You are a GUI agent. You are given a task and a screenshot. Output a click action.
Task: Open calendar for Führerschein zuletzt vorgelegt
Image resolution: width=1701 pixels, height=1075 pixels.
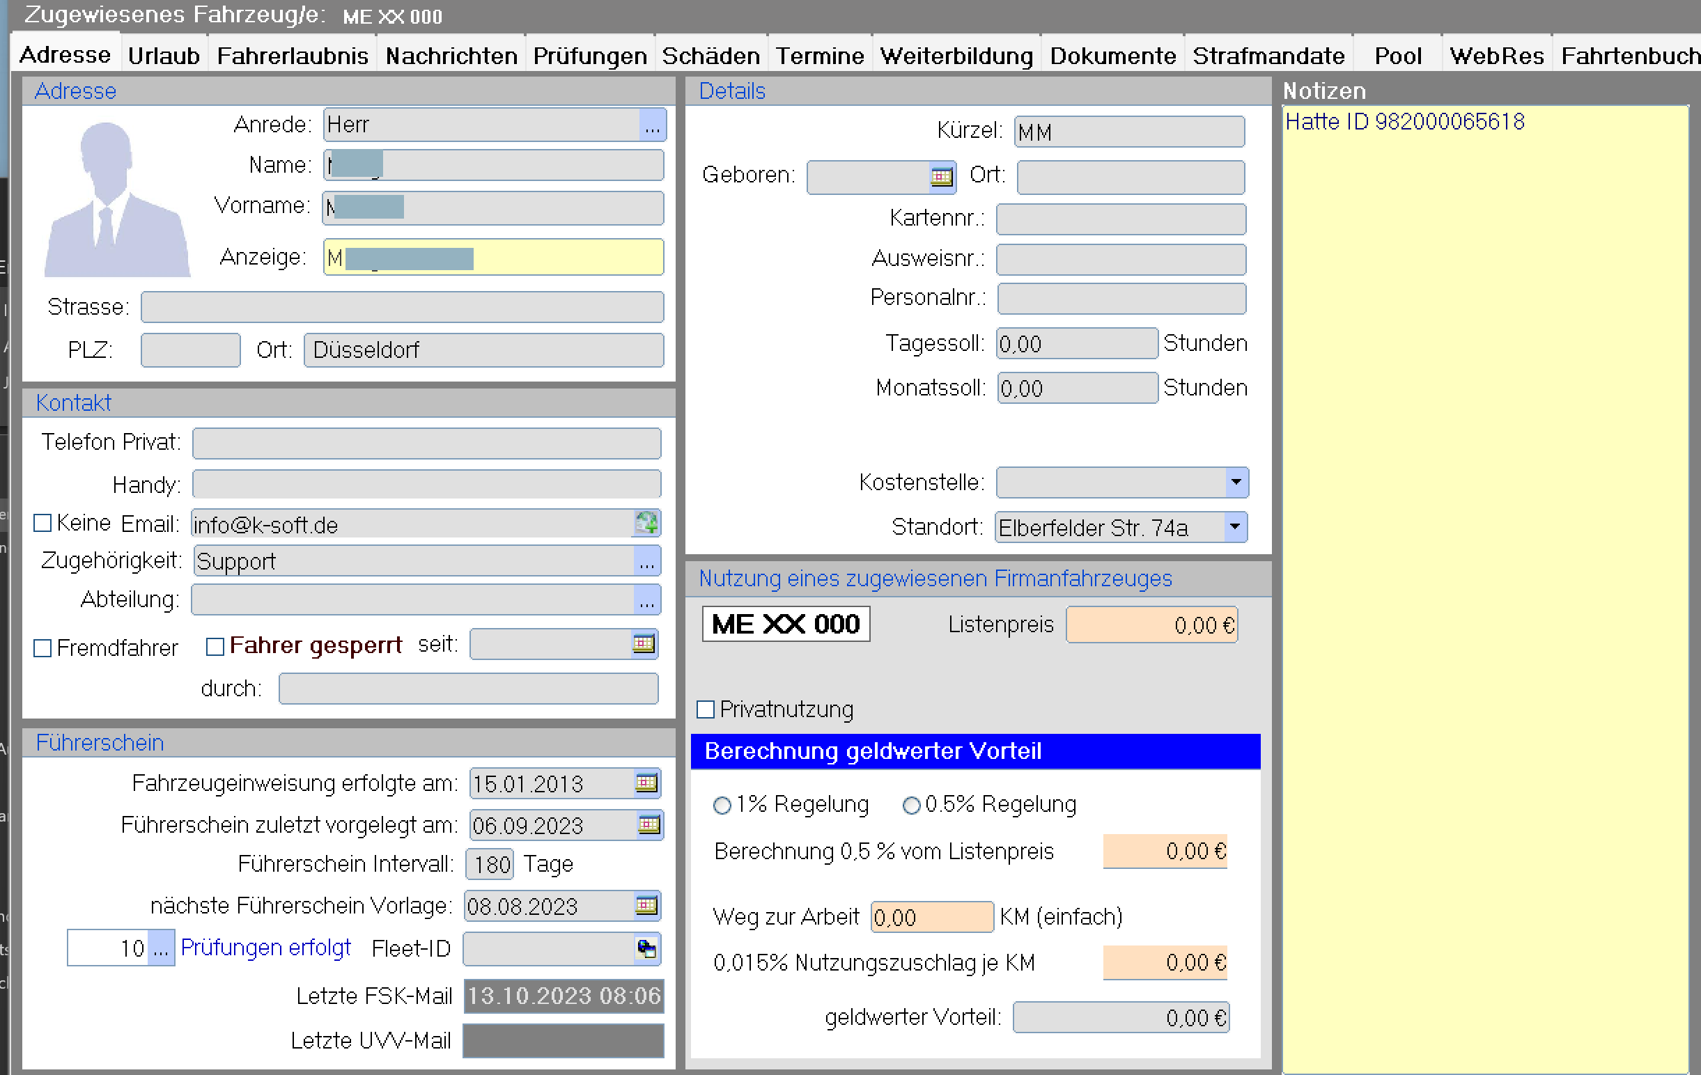point(648,824)
